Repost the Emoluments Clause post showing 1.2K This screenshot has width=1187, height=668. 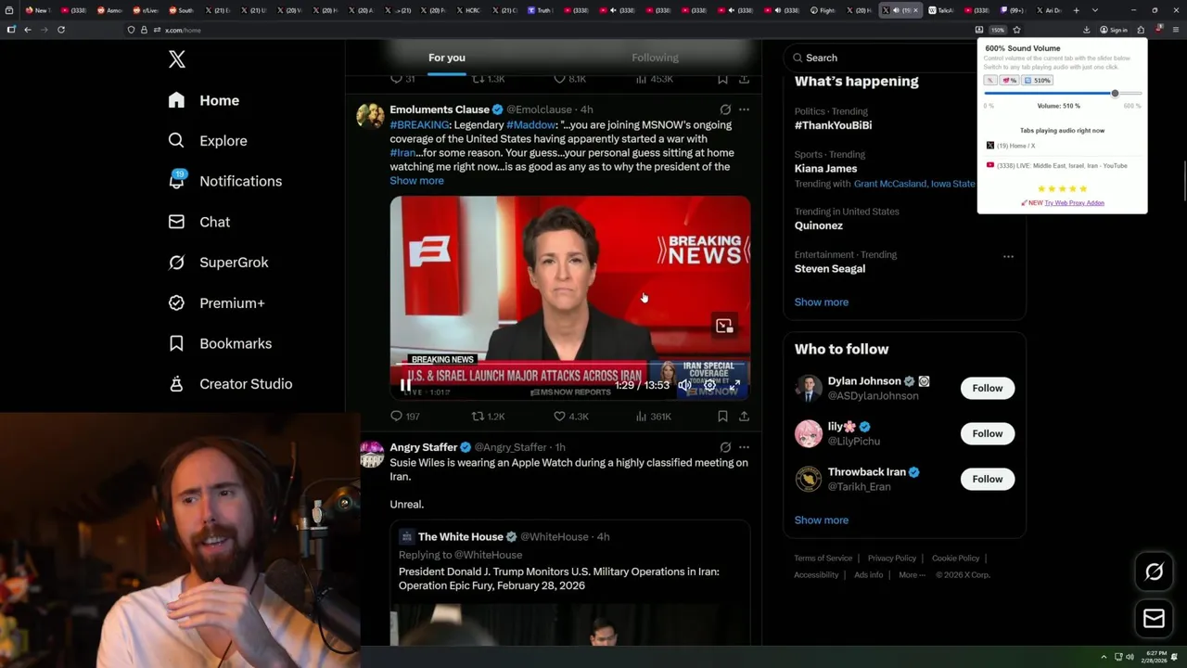click(488, 417)
